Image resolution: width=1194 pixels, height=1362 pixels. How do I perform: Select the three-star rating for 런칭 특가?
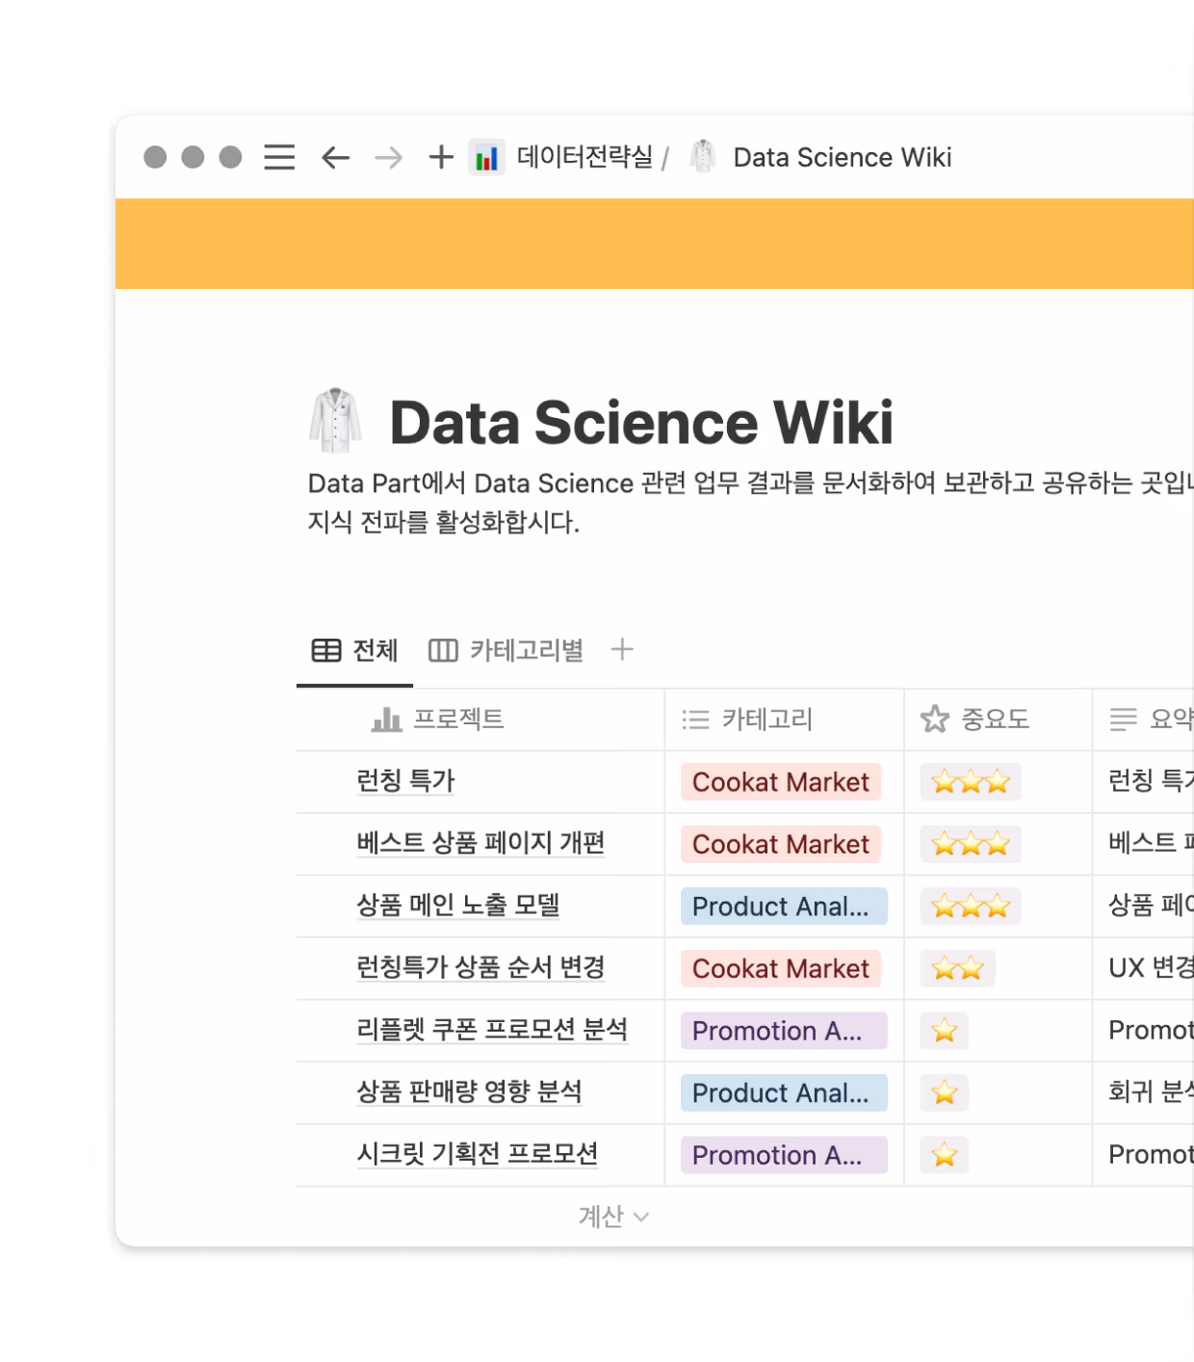[969, 782]
